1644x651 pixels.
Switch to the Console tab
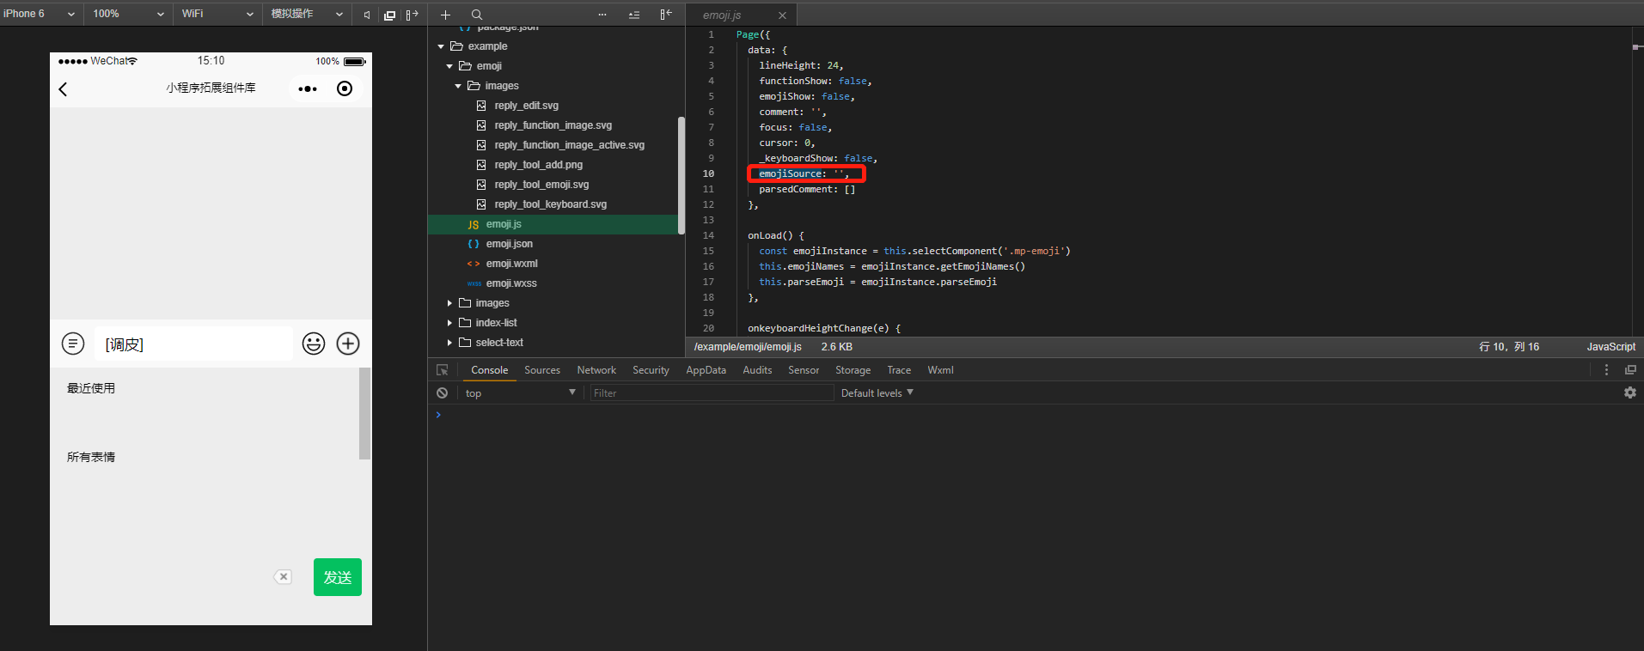[490, 370]
